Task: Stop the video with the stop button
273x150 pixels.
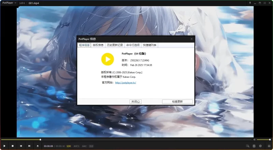Action: click(x=13, y=146)
